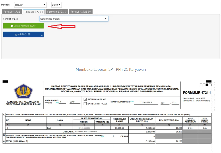Image resolution: width=221 pixels, height=153 pixels.
Task: Go to the Formulir 1721-IV tab
Action: pos(81,12)
